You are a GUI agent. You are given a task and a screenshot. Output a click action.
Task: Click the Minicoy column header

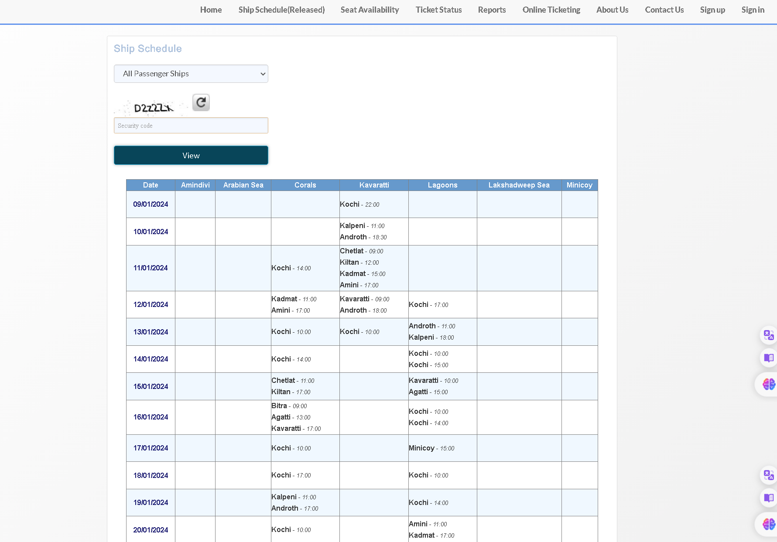[x=579, y=185]
